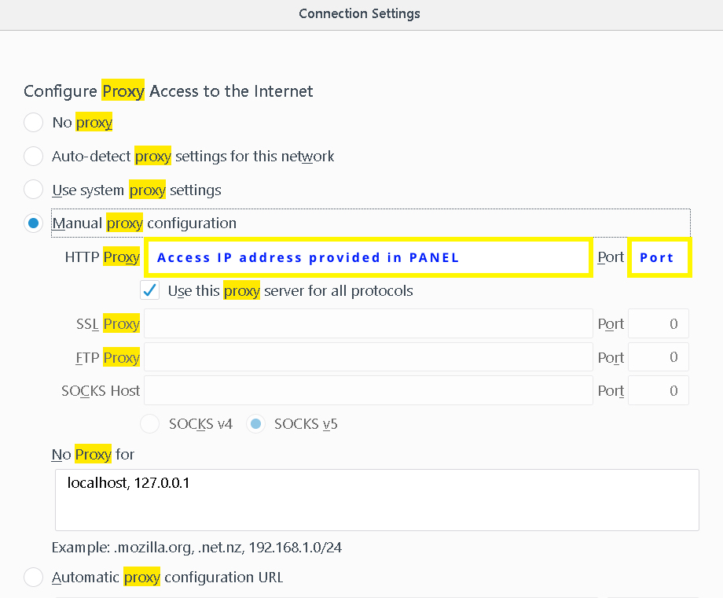
Task: Select SOCKS v5 radio button
Action: [x=256, y=424]
